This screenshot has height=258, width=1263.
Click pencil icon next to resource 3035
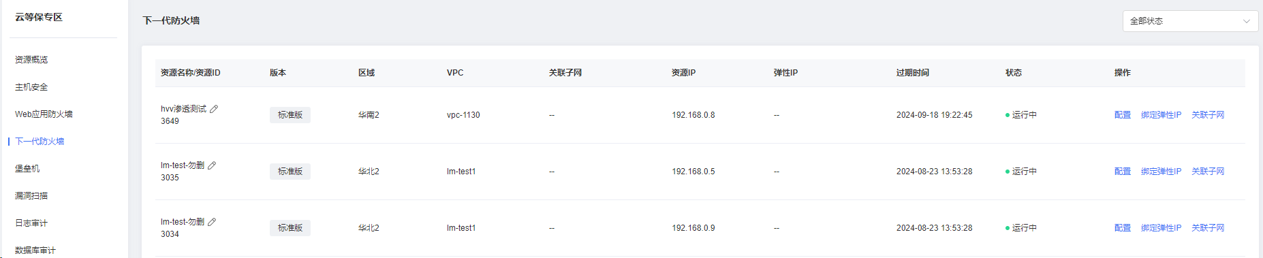[x=212, y=165]
